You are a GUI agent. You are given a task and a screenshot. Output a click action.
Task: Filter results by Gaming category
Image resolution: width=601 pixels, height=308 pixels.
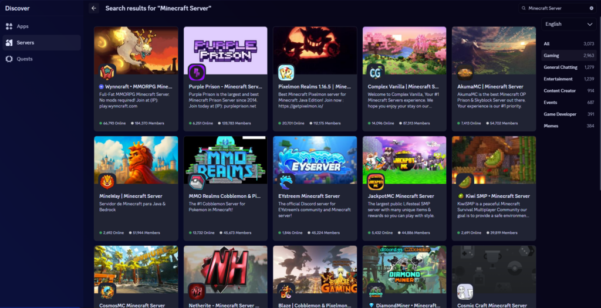569,56
